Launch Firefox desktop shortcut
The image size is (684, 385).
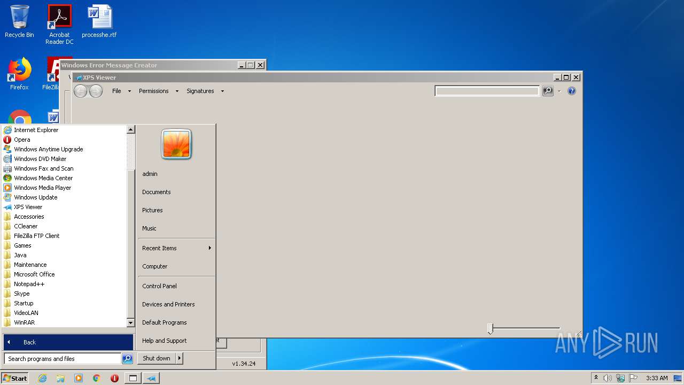(19, 74)
